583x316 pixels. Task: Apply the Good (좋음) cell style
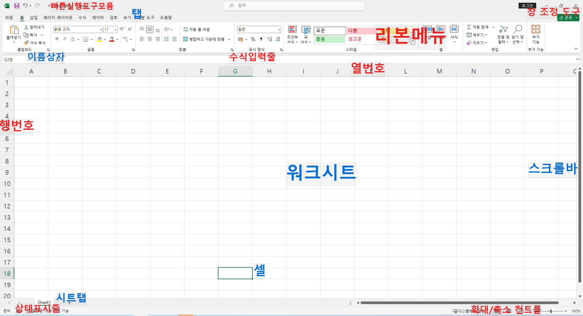tap(330, 39)
